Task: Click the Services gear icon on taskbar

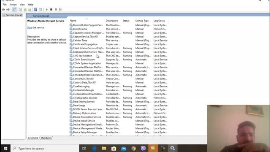Action: 173,148
